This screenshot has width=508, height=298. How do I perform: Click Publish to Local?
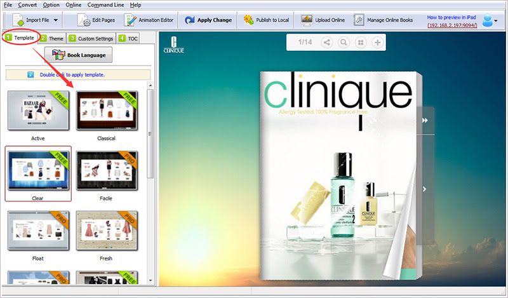tap(266, 20)
